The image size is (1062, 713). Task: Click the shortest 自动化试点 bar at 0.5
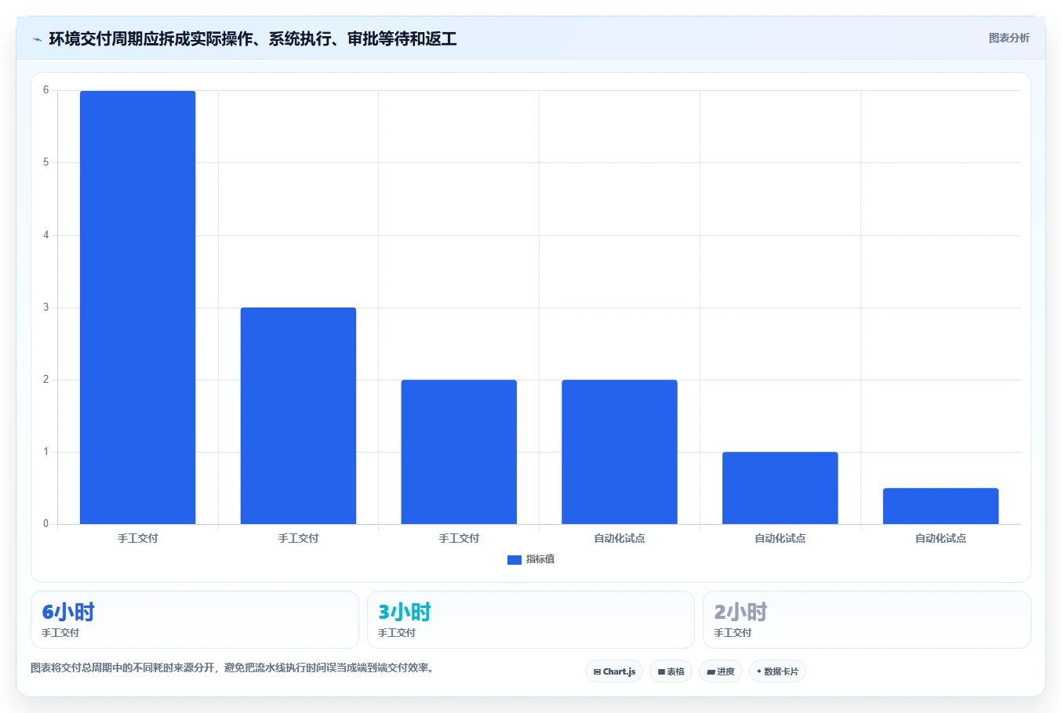click(941, 506)
